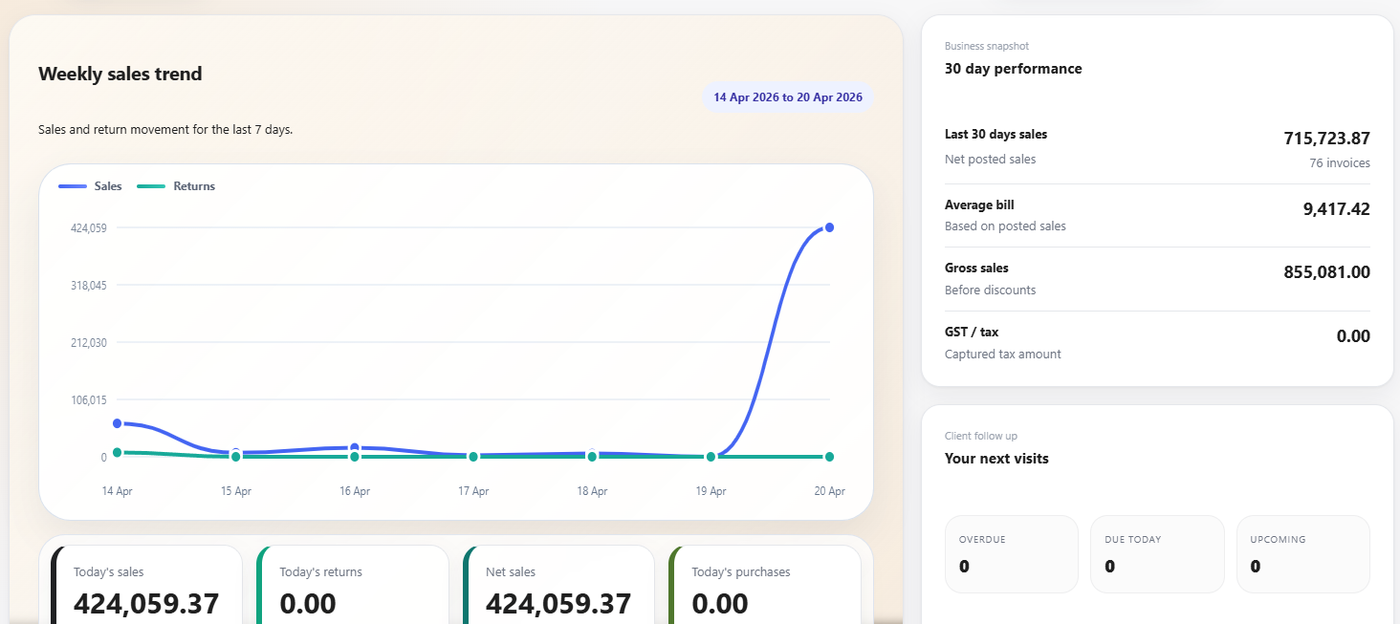Screen dimensions: 1400x624
Task: Open the Overdue visits tile
Action: pos(1012,554)
